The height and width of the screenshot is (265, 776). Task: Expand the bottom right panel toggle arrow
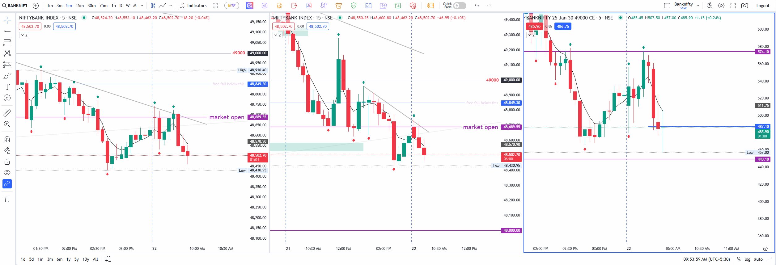[769, 259]
